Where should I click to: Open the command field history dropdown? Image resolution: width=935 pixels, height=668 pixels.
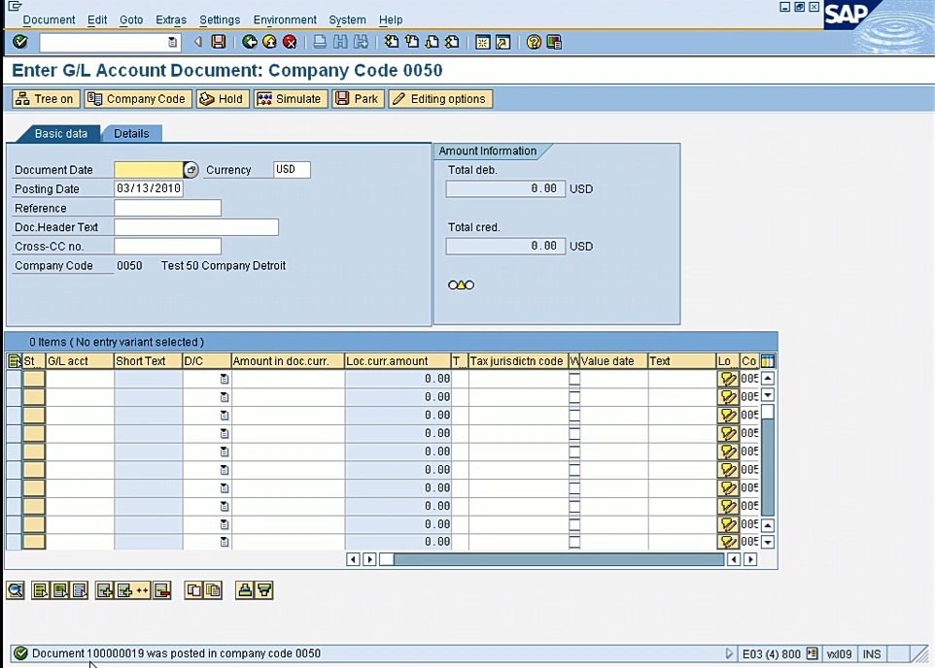pos(172,43)
